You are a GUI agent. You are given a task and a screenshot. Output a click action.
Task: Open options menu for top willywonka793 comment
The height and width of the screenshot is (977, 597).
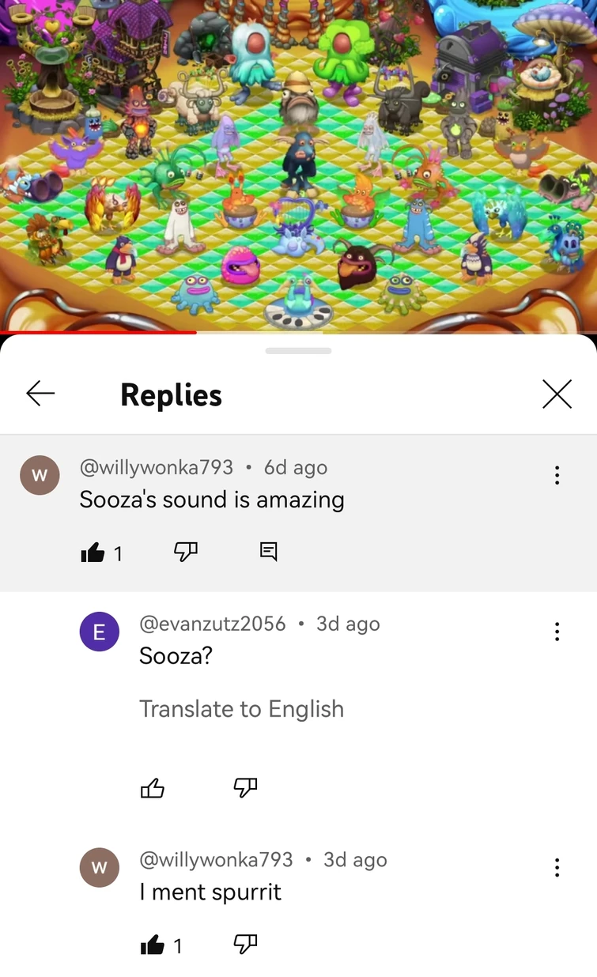[557, 474]
